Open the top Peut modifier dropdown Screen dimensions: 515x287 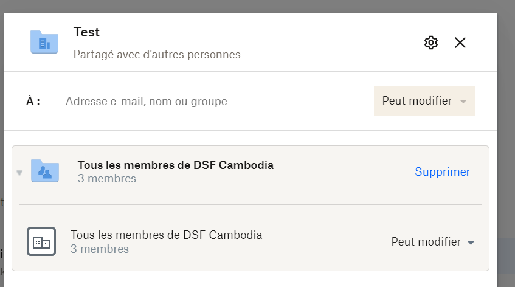click(x=424, y=101)
